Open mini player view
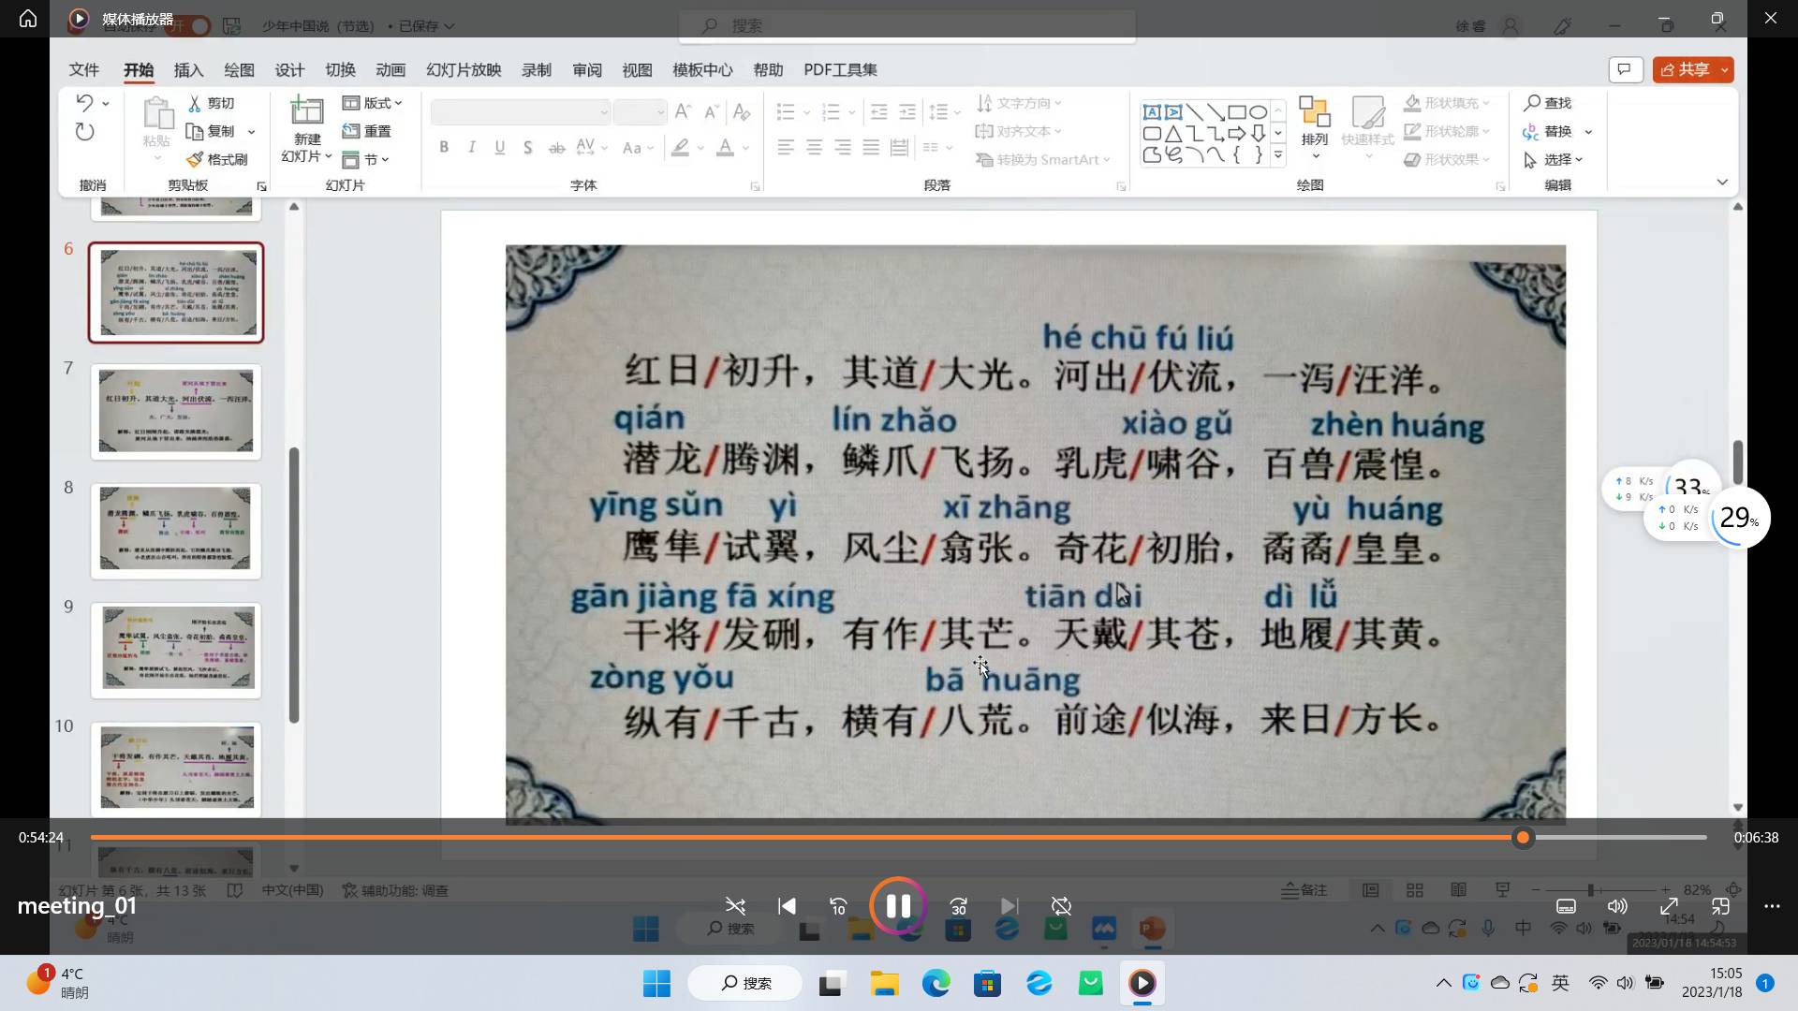This screenshot has height=1011, width=1798. click(1720, 906)
